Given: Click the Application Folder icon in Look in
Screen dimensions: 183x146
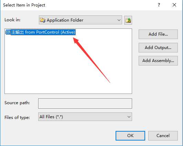Looking at the screenshot, I should coord(43,20).
